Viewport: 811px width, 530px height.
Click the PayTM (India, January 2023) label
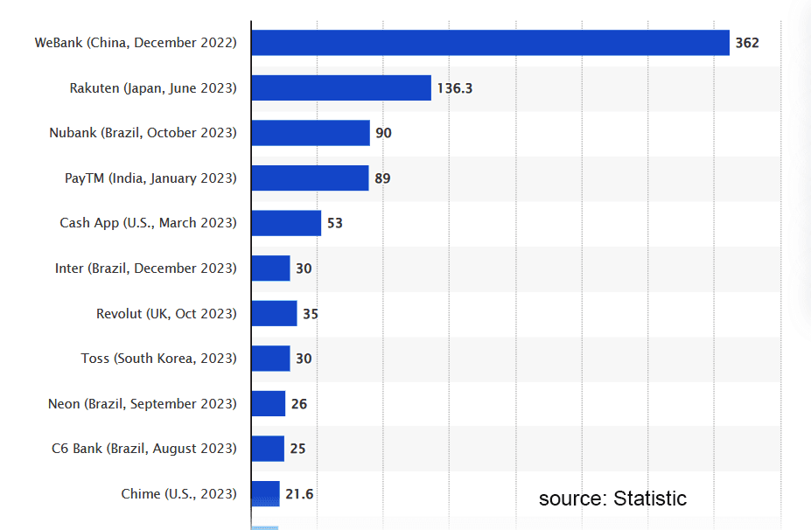click(150, 178)
